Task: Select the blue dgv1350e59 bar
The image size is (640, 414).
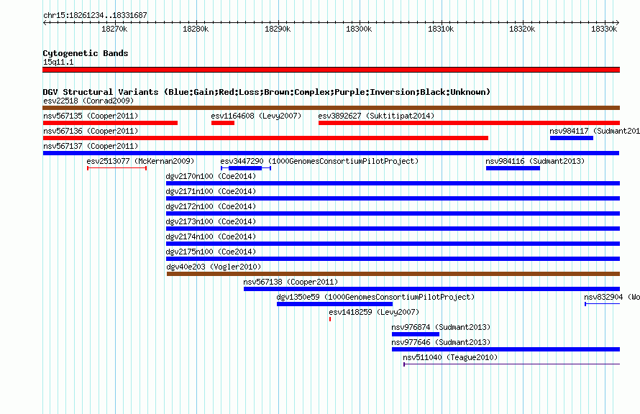Action: coord(334,304)
